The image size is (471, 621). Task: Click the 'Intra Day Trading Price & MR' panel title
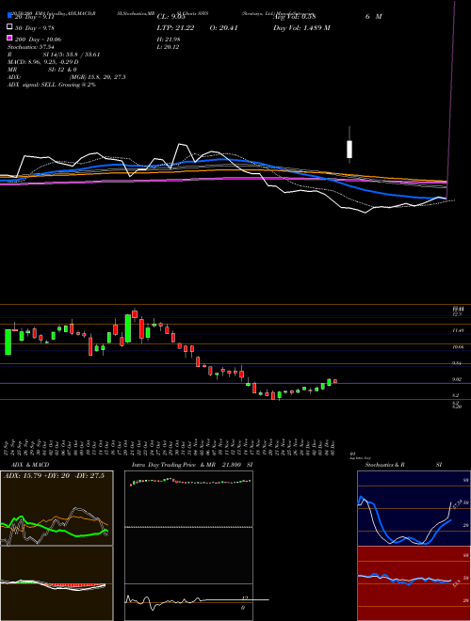(173, 465)
